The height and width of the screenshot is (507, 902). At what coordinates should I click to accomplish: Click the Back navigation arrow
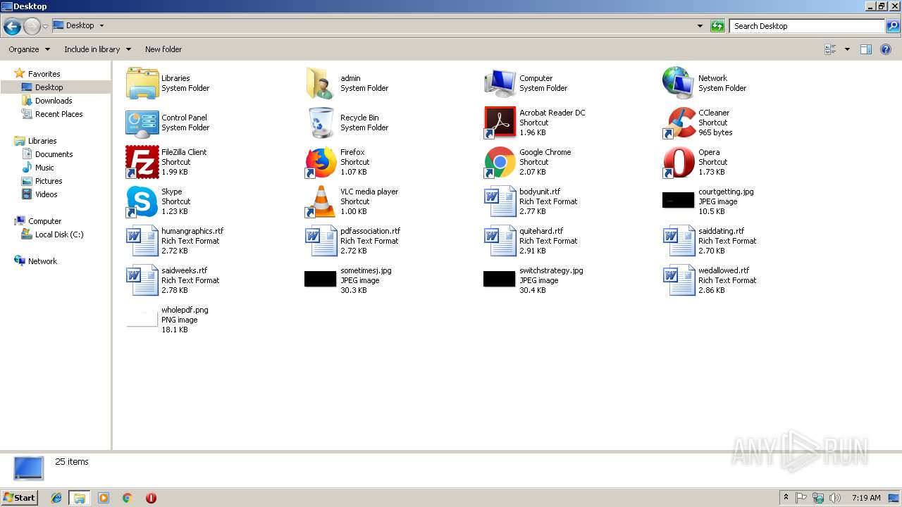[x=12, y=27]
